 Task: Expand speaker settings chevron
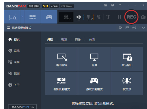79,20
